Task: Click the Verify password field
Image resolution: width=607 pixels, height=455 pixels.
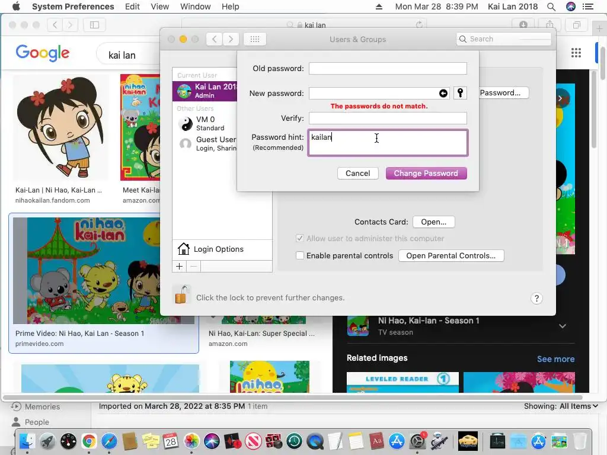Action: point(388,118)
